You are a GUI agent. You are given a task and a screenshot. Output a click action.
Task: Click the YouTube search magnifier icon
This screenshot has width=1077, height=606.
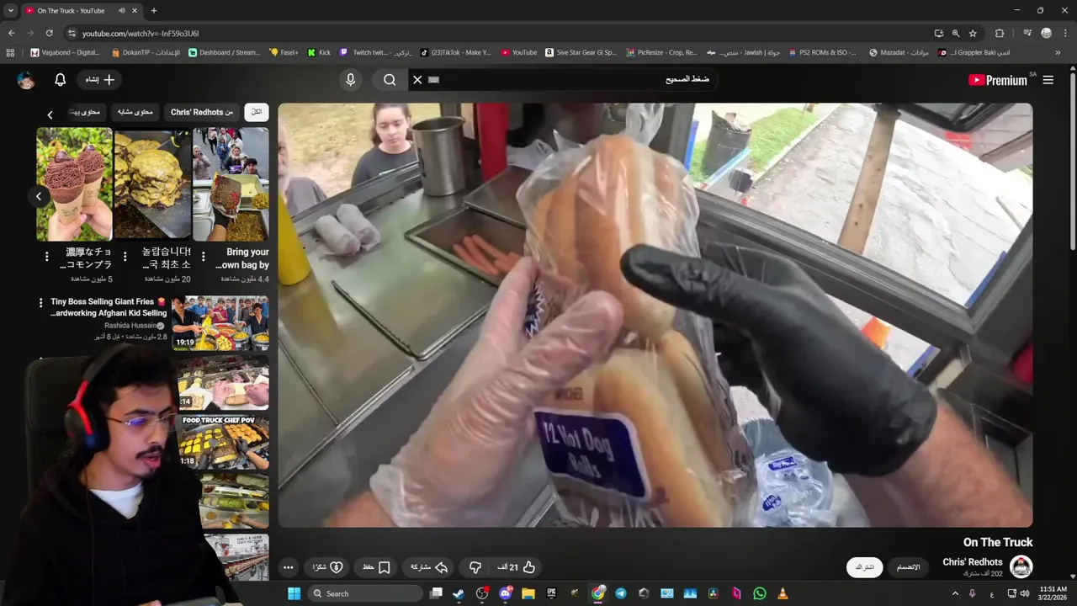(390, 80)
